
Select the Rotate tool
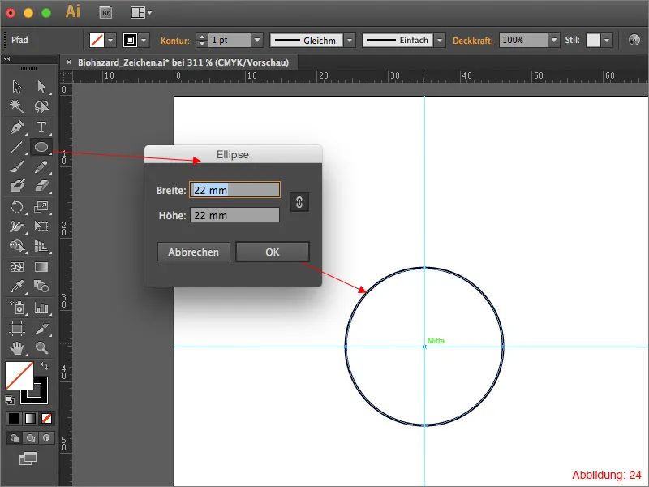[17, 206]
